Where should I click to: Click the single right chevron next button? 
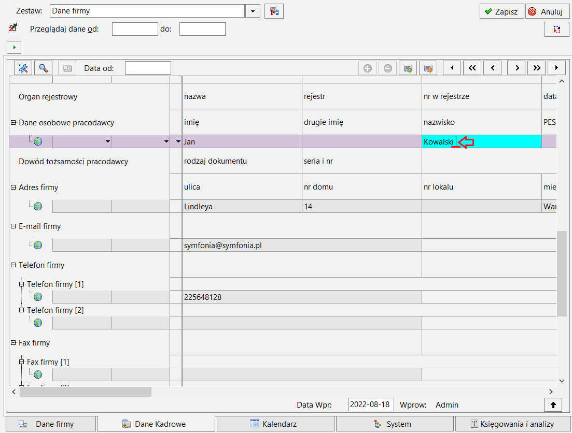pyautogui.click(x=517, y=68)
